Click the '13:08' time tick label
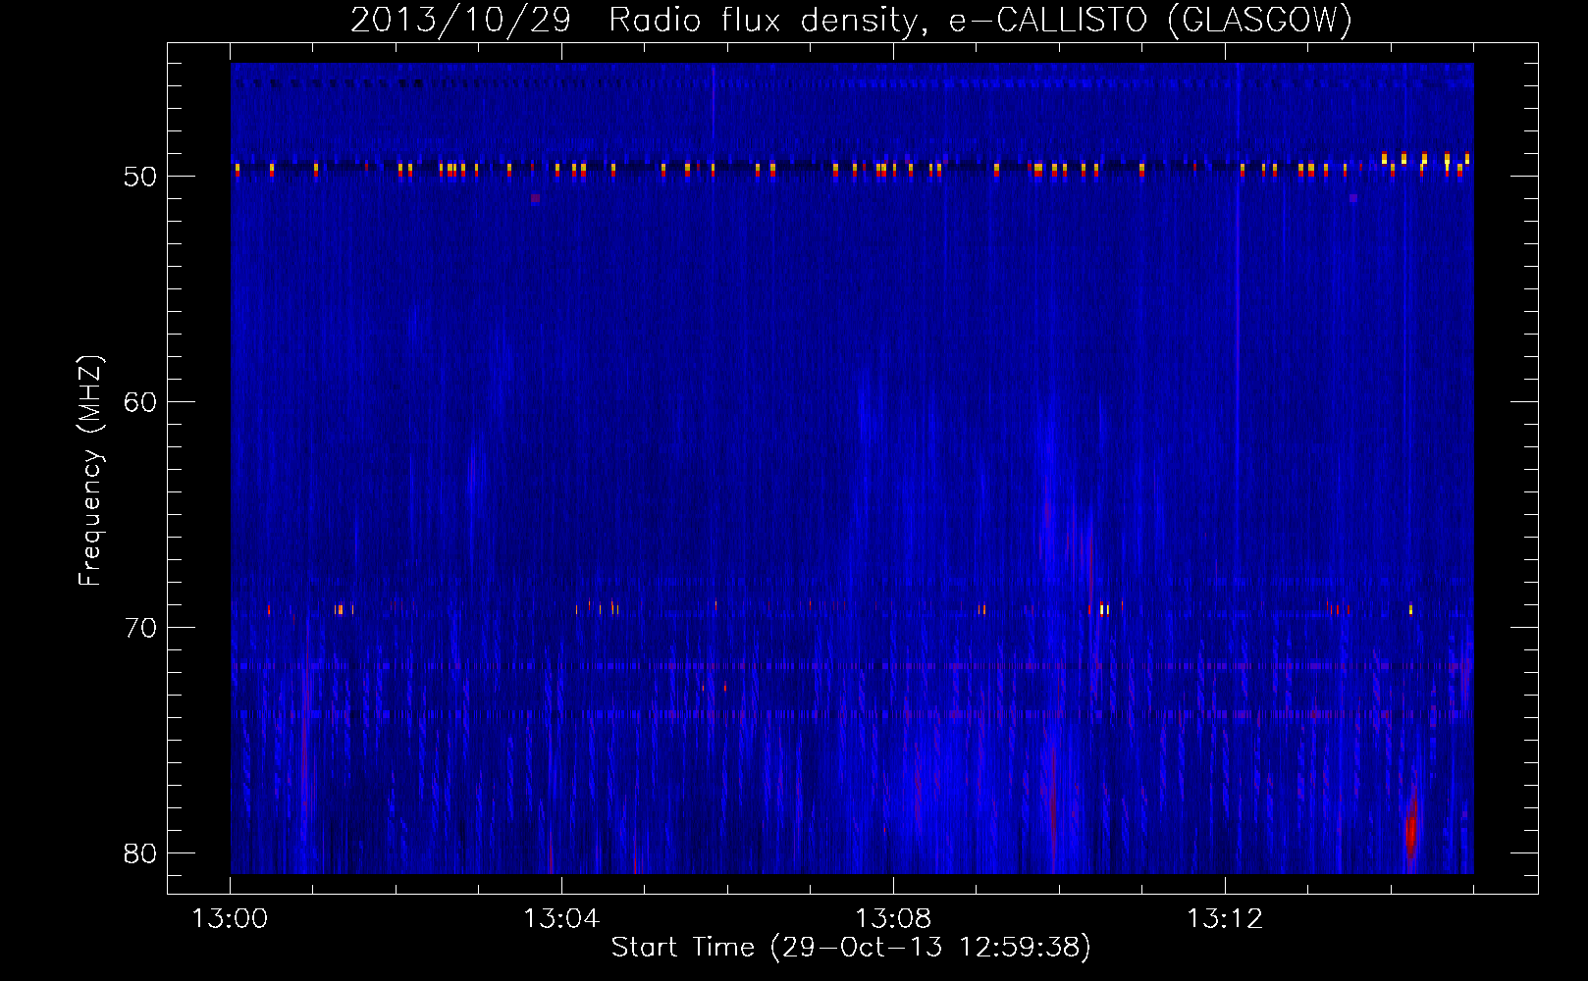This screenshot has width=1588, height=981. tap(893, 919)
